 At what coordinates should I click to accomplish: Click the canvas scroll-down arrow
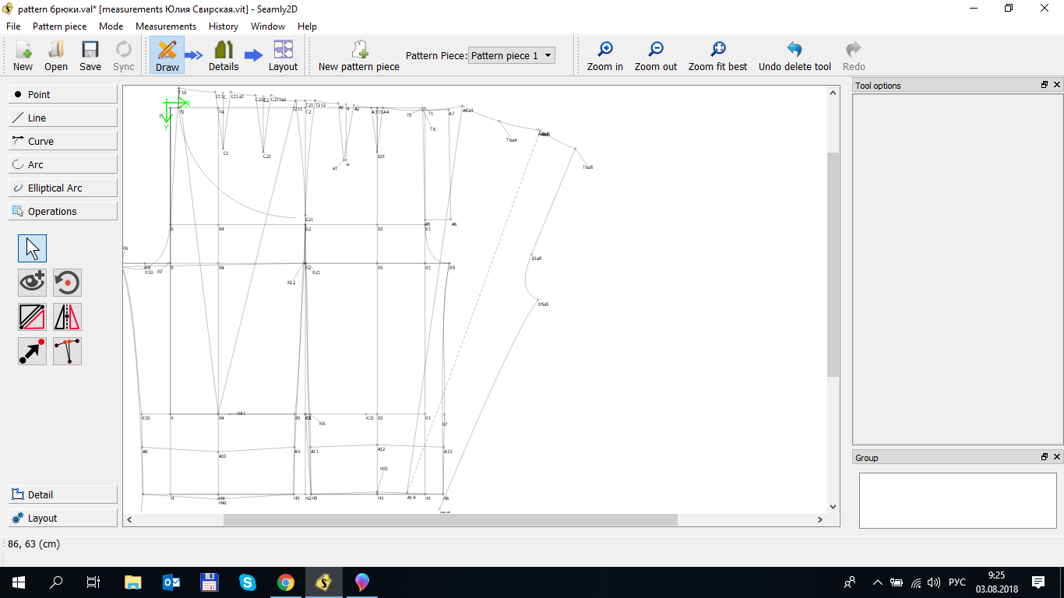tap(833, 507)
